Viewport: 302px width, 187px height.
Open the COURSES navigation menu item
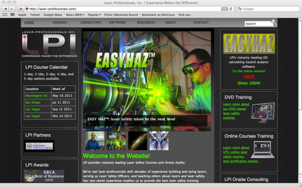[x=60, y=22]
